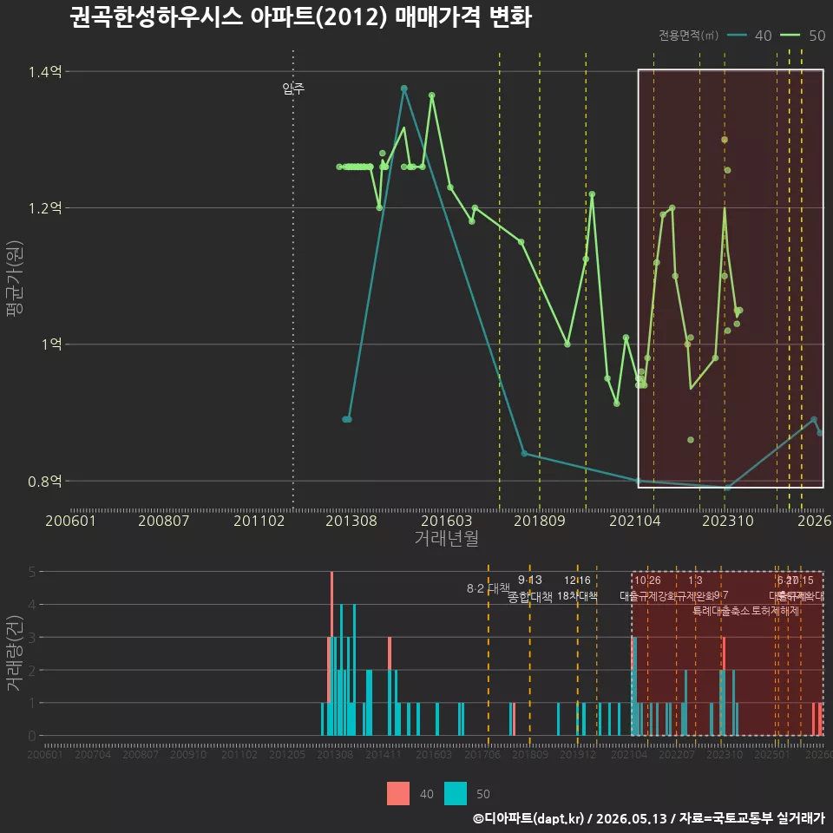Click the 10·26 policy date label

pyautogui.click(x=647, y=580)
